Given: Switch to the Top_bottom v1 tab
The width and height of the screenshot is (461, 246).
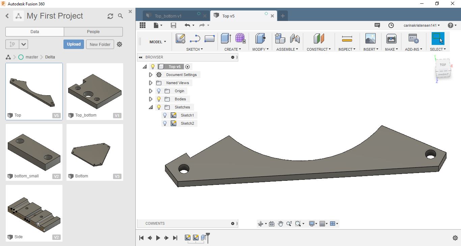Looking at the screenshot, I should point(168,16).
